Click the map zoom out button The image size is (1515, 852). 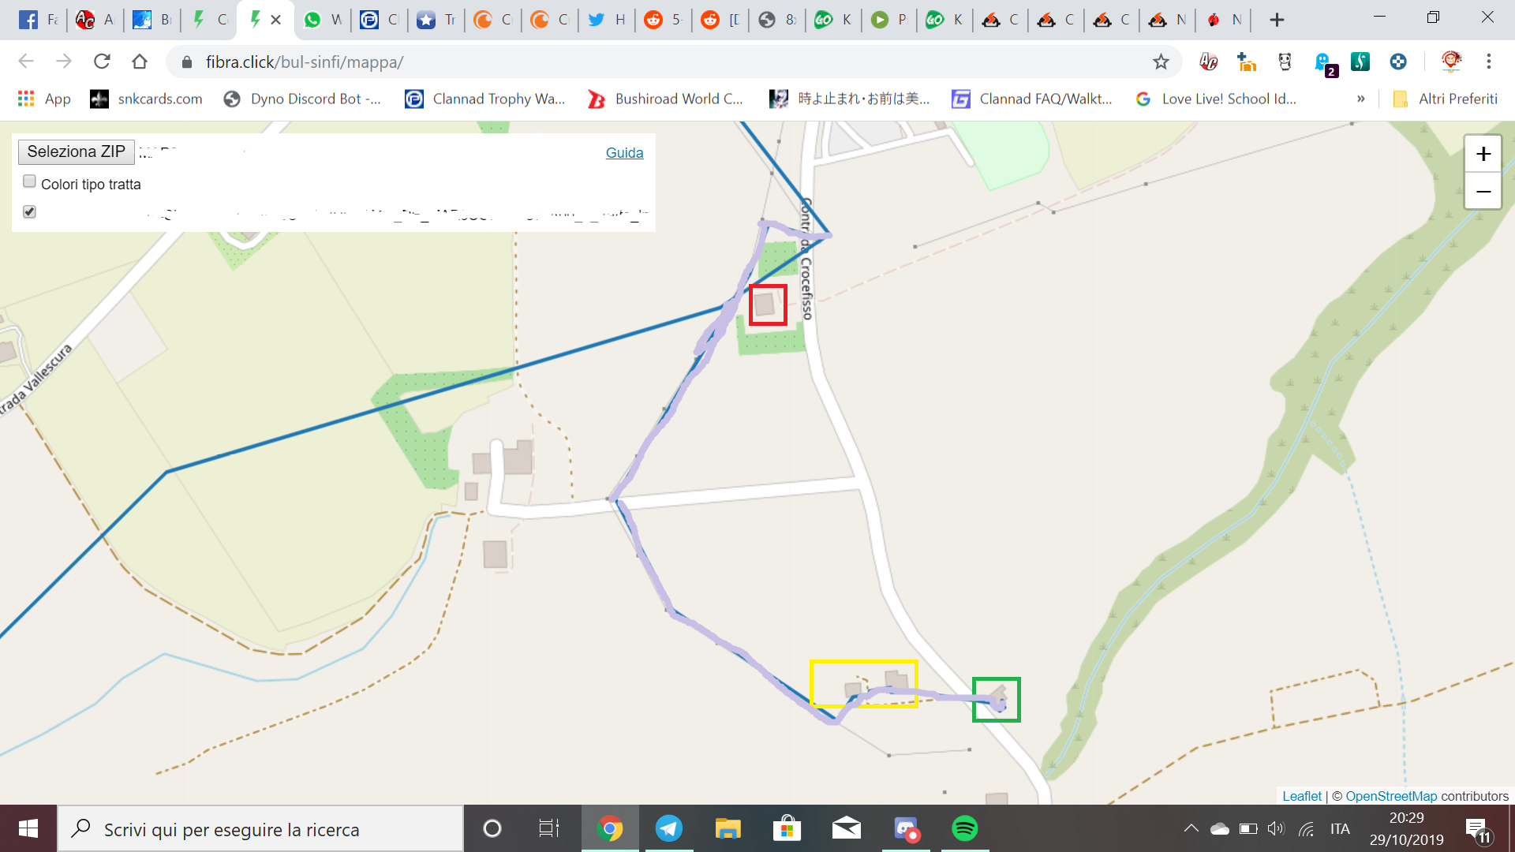1483,192
